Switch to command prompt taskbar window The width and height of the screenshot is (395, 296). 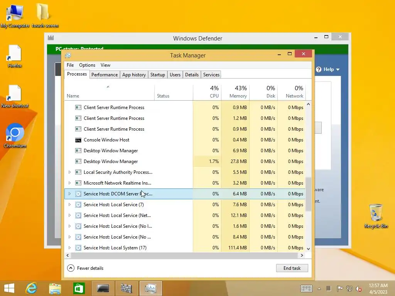click(103, 288)
